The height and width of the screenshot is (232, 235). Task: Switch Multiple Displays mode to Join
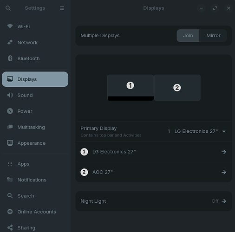tap(188, 36)
